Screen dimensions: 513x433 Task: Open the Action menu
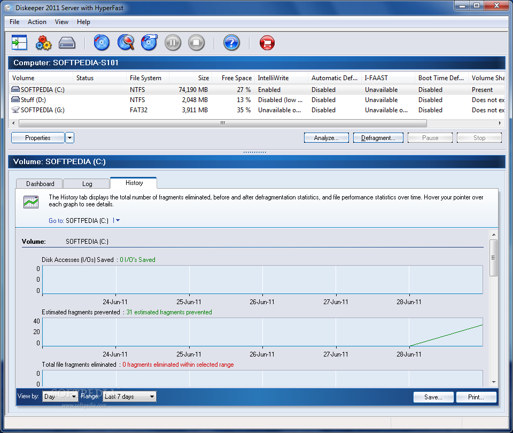coord(37,22)
